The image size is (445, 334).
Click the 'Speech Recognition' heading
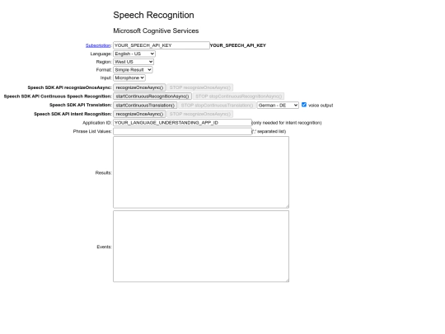pyautogui.click(x=153, y=15)
